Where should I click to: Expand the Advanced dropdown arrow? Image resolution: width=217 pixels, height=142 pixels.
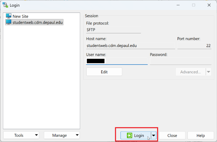(209, 72)
